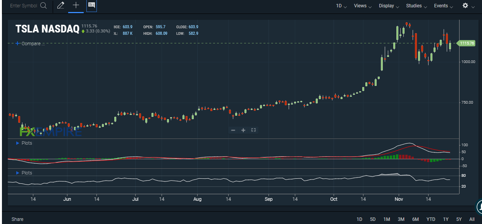Zoom in with the chart plus button
Image resolution: width=482 pixels, height=224 pixels.
tap(243, 130)
